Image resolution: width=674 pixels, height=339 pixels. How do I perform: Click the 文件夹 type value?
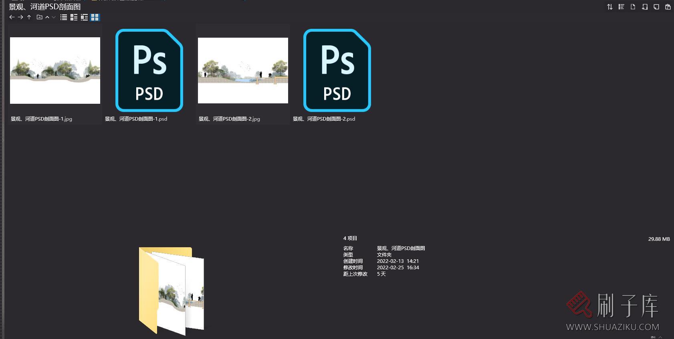point(384,255)
